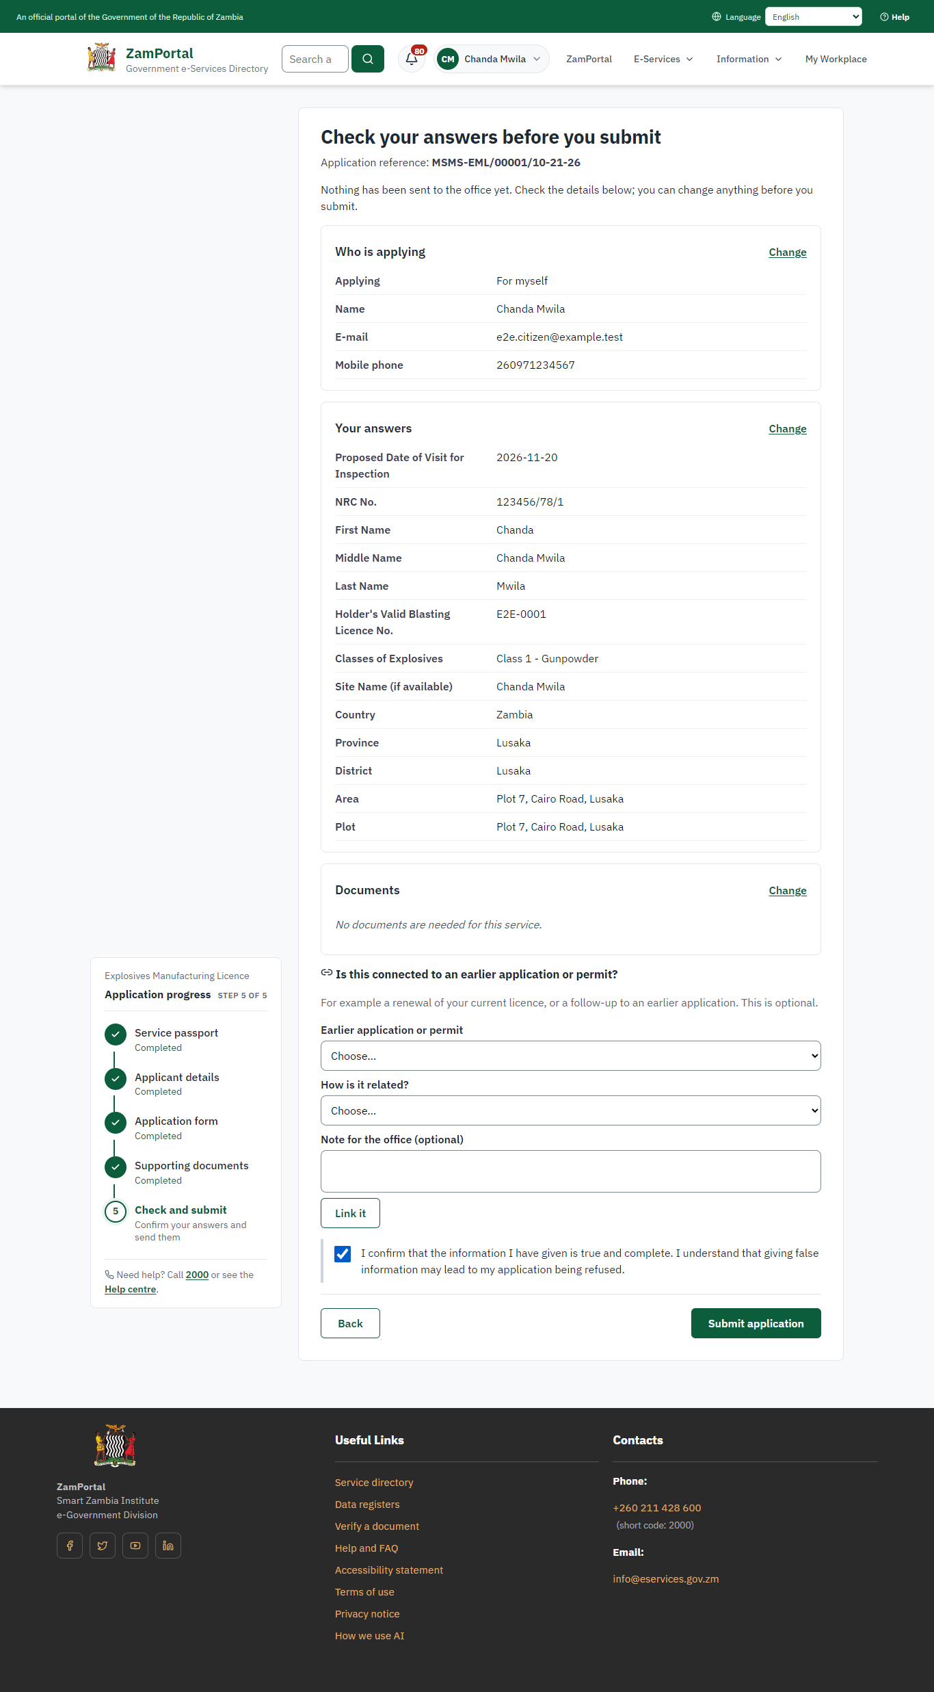Click the Applicant details completed checkmark
This screenshot has height=1692, width=934.
(116, 1079)
